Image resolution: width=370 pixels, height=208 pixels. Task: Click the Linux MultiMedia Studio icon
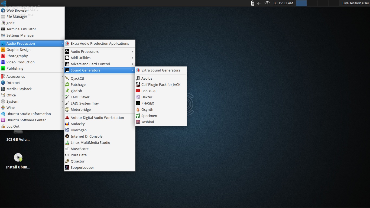coord(67,142)
